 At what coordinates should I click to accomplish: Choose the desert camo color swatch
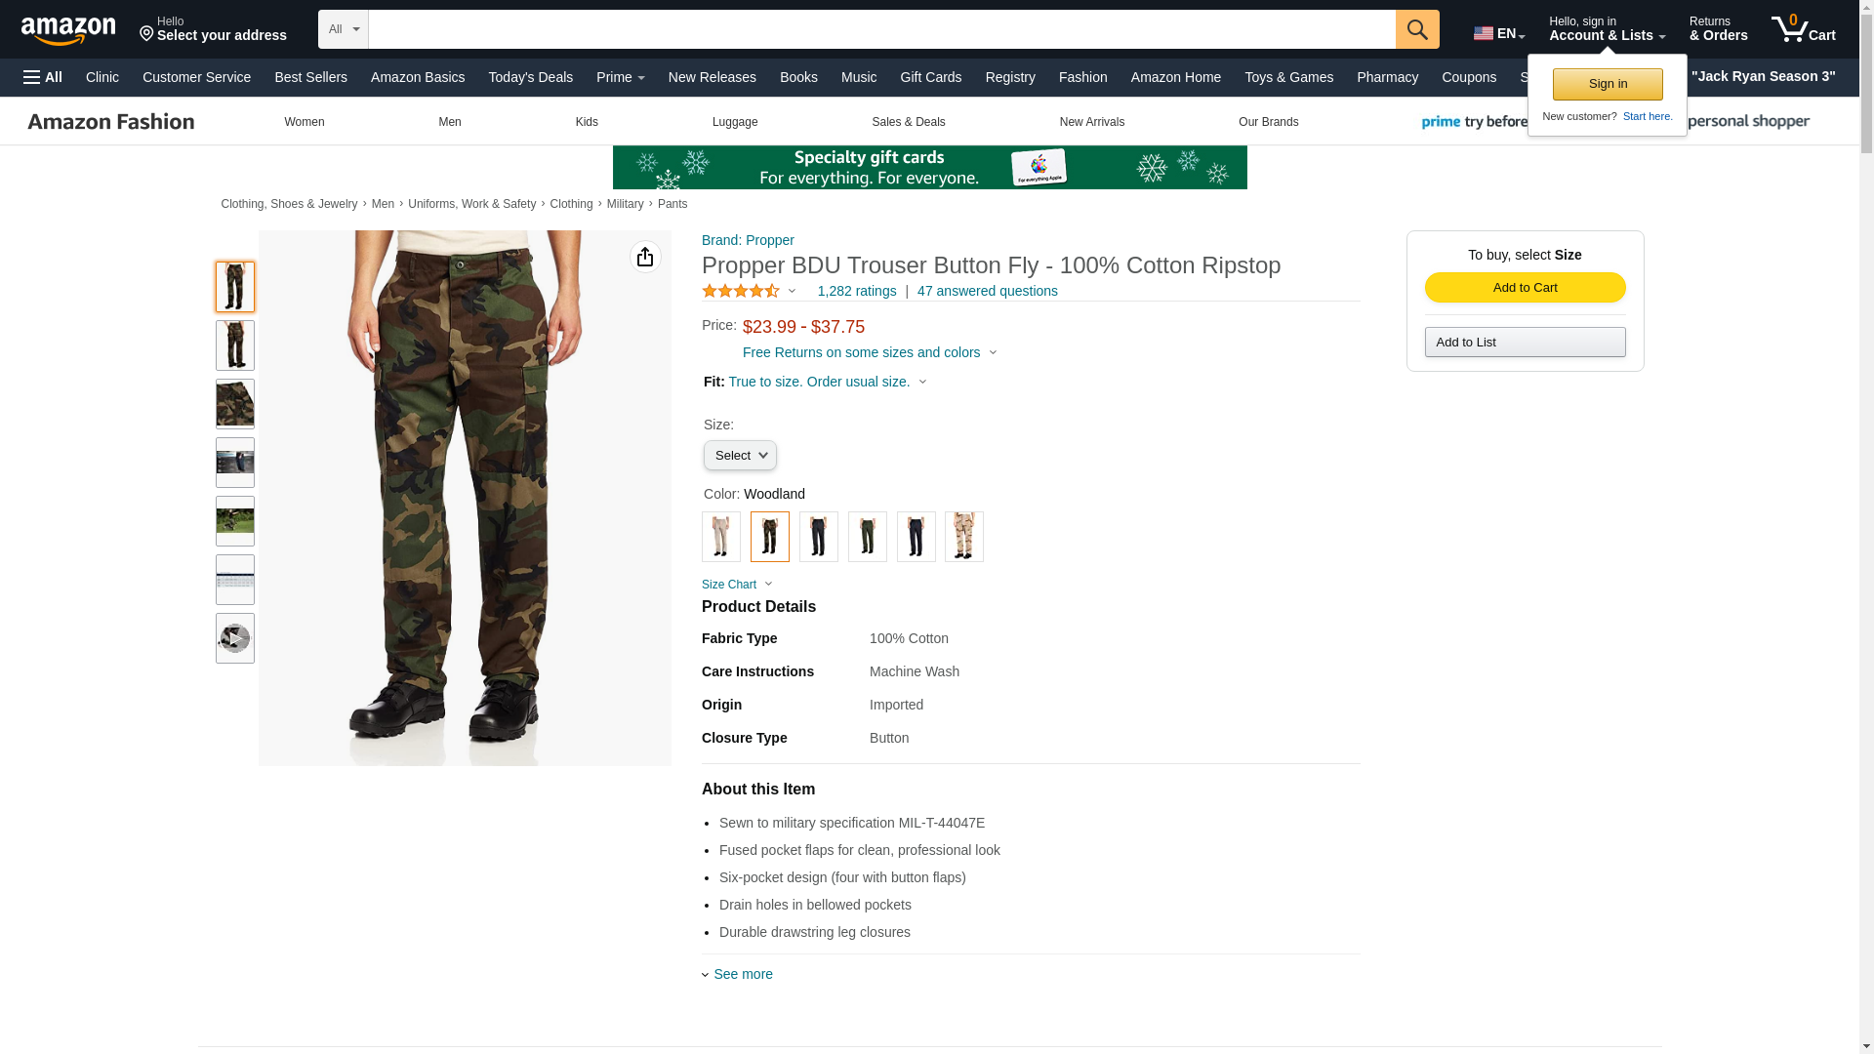point(963,537)
